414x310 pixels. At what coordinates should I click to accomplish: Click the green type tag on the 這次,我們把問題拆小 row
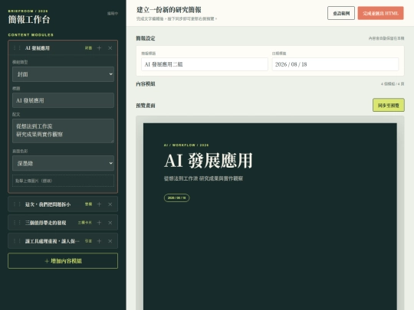pyautogui.click(x=88, y=204)
